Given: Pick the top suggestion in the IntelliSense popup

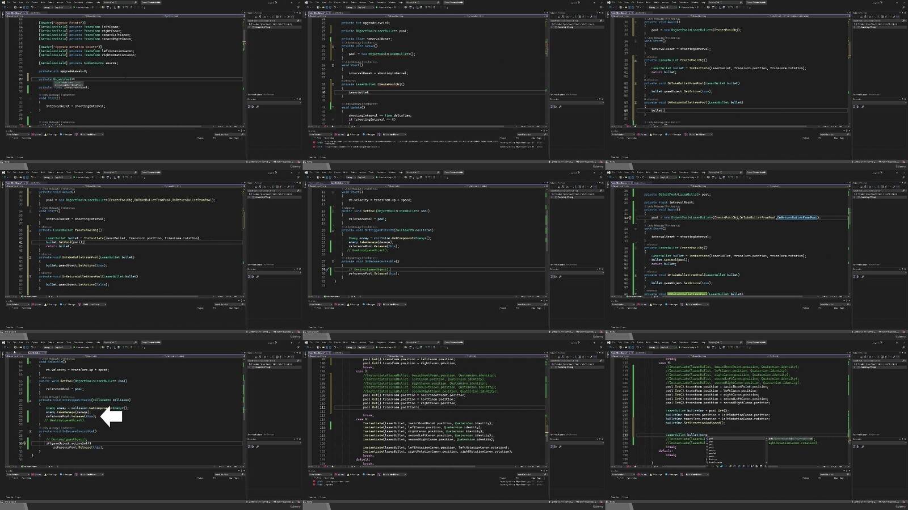Looking at the screenshot, I should 736,439.
